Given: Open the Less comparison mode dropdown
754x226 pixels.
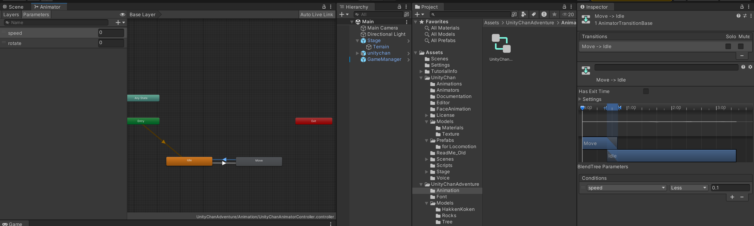Looking at the screenshot, I should 689,188.
